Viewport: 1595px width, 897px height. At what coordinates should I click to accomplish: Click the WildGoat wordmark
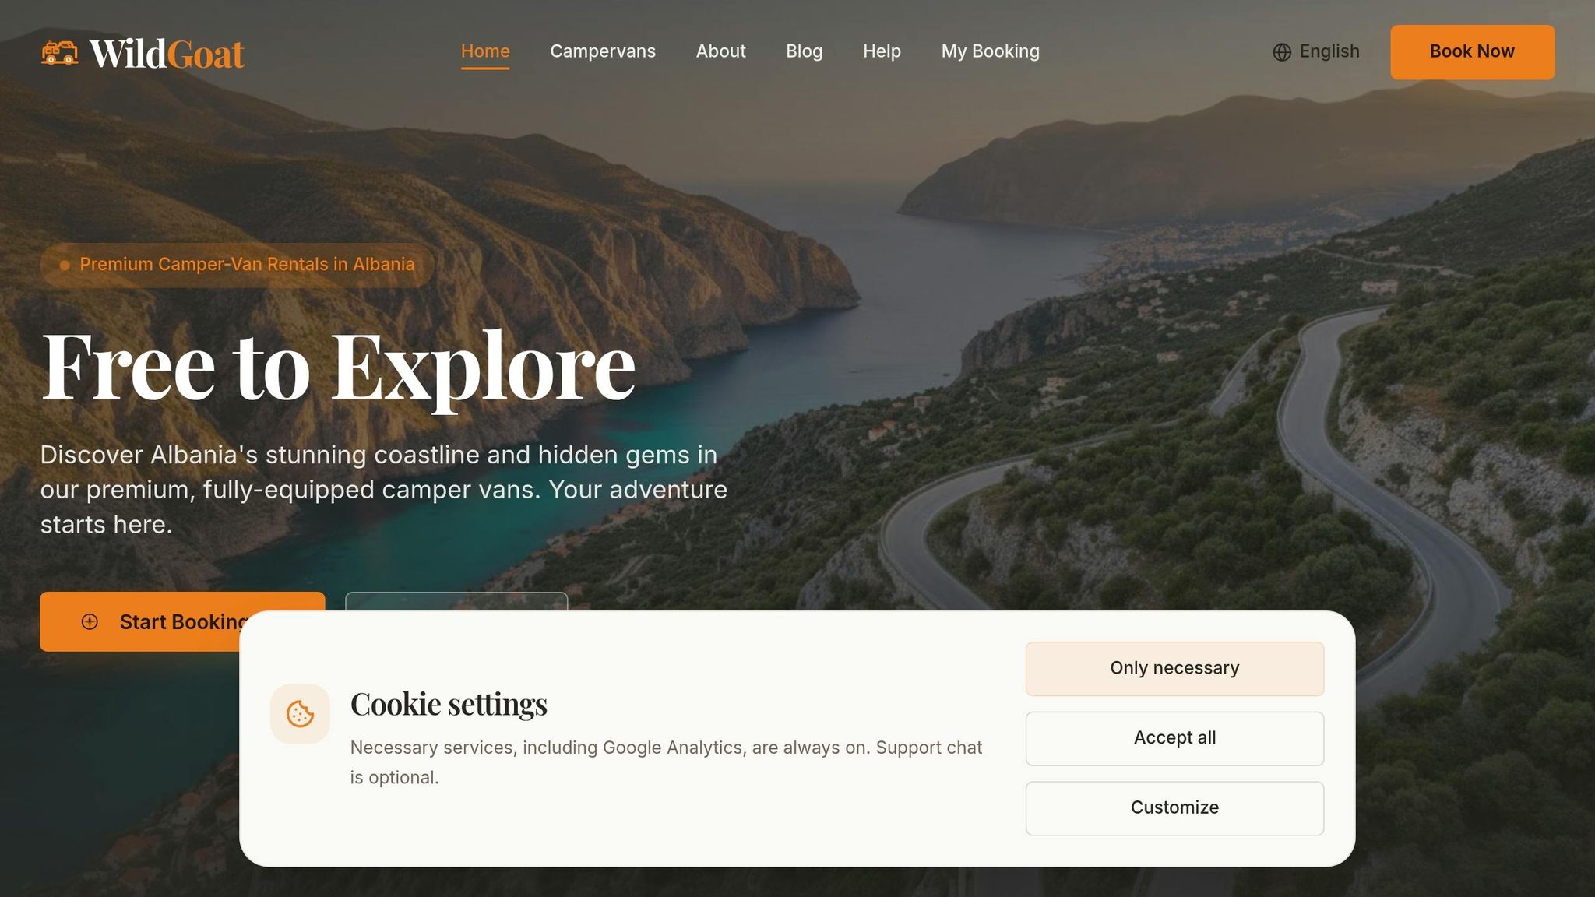pos(167,54)
